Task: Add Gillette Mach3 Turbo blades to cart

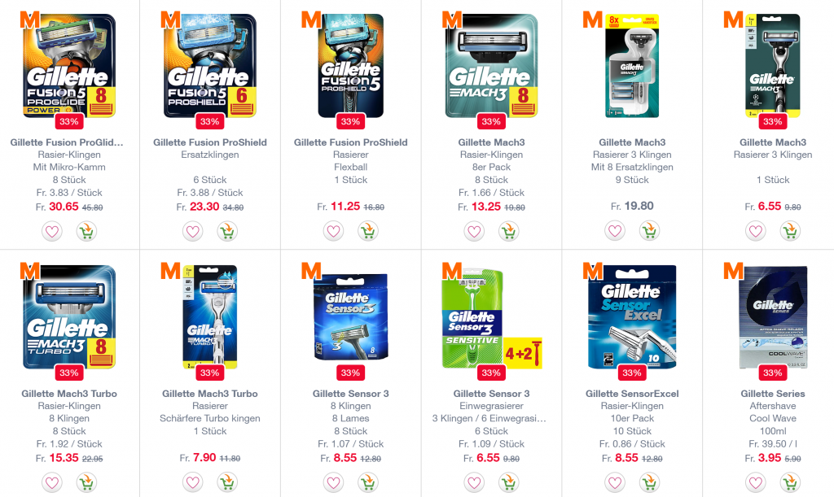Action: [86, 482]
